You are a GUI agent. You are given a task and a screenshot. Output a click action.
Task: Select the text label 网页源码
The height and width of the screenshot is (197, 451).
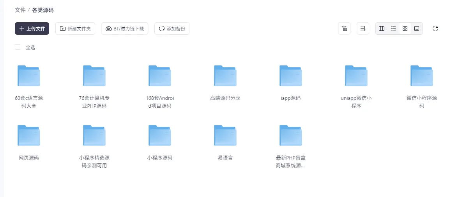point(29,158)
